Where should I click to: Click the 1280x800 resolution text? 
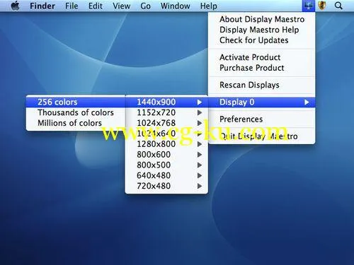(156, 144)
